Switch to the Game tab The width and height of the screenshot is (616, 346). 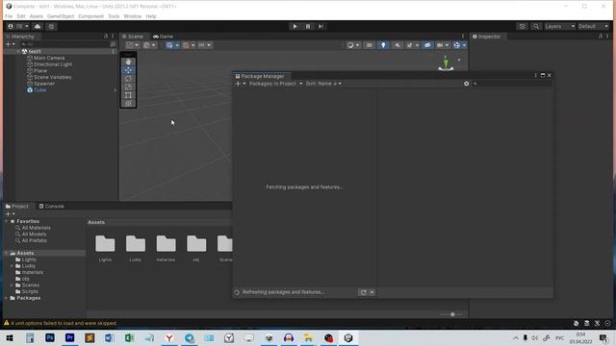click(163, 37)
